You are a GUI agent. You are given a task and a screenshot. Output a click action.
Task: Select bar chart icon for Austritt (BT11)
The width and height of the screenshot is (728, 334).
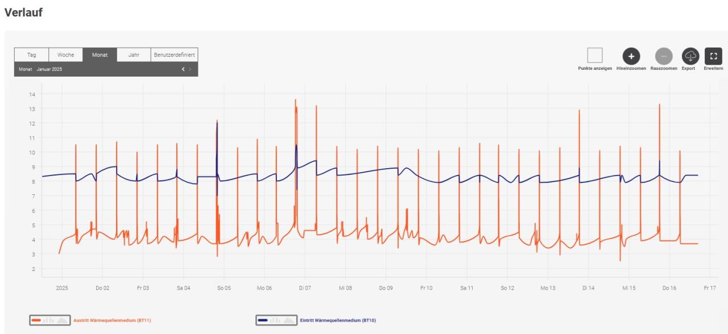(49, 320)
